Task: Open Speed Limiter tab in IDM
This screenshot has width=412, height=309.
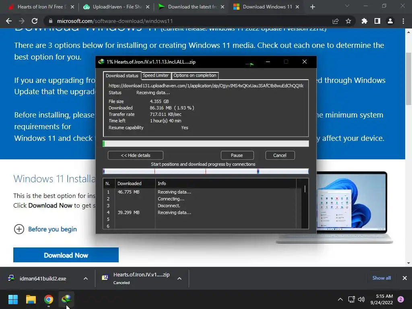Action: pyautogui.click(x=156, y=75)
